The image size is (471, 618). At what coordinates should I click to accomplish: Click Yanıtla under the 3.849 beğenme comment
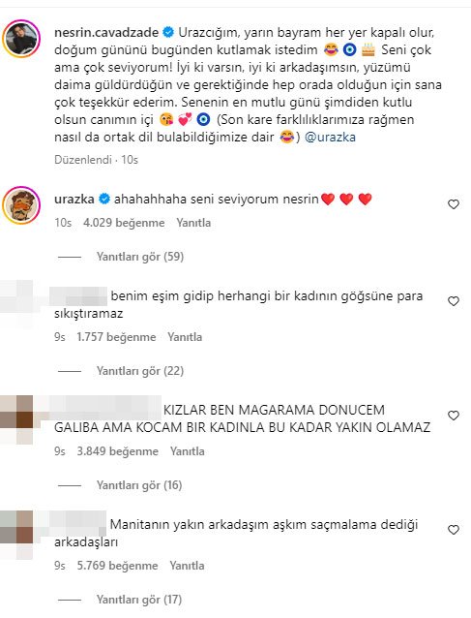point(188,451)
